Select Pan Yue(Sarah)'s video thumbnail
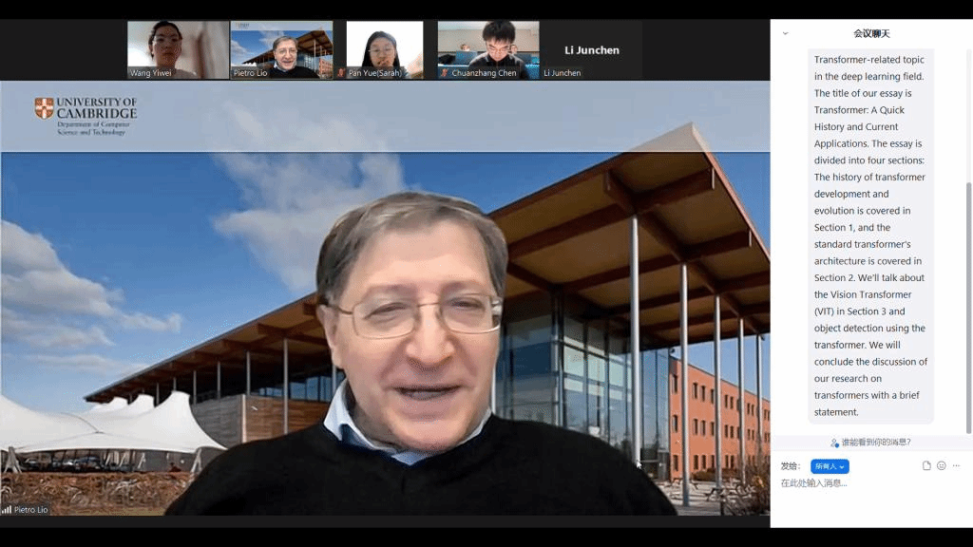Screen dimensions: 973x547 point(384,47)
